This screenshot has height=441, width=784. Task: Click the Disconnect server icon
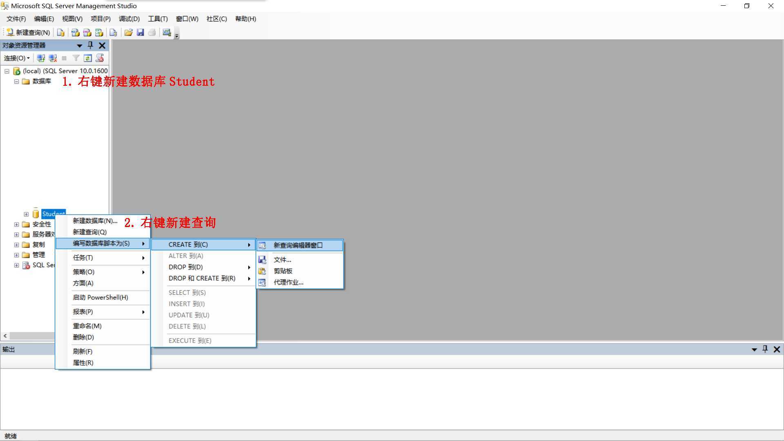click(x=53, y=58)
